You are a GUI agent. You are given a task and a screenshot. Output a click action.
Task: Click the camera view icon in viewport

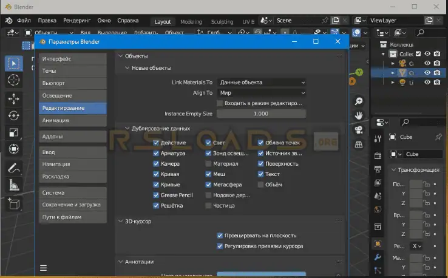[359, 129]
